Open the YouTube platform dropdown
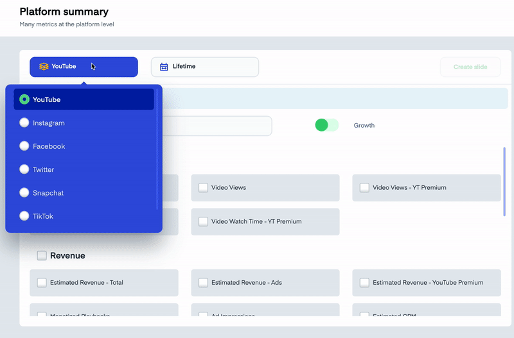 click(x=84, y=67)
